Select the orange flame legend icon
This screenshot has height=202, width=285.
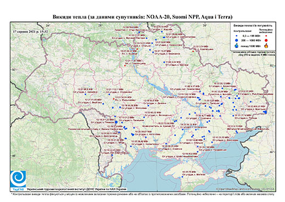point(266,46)
